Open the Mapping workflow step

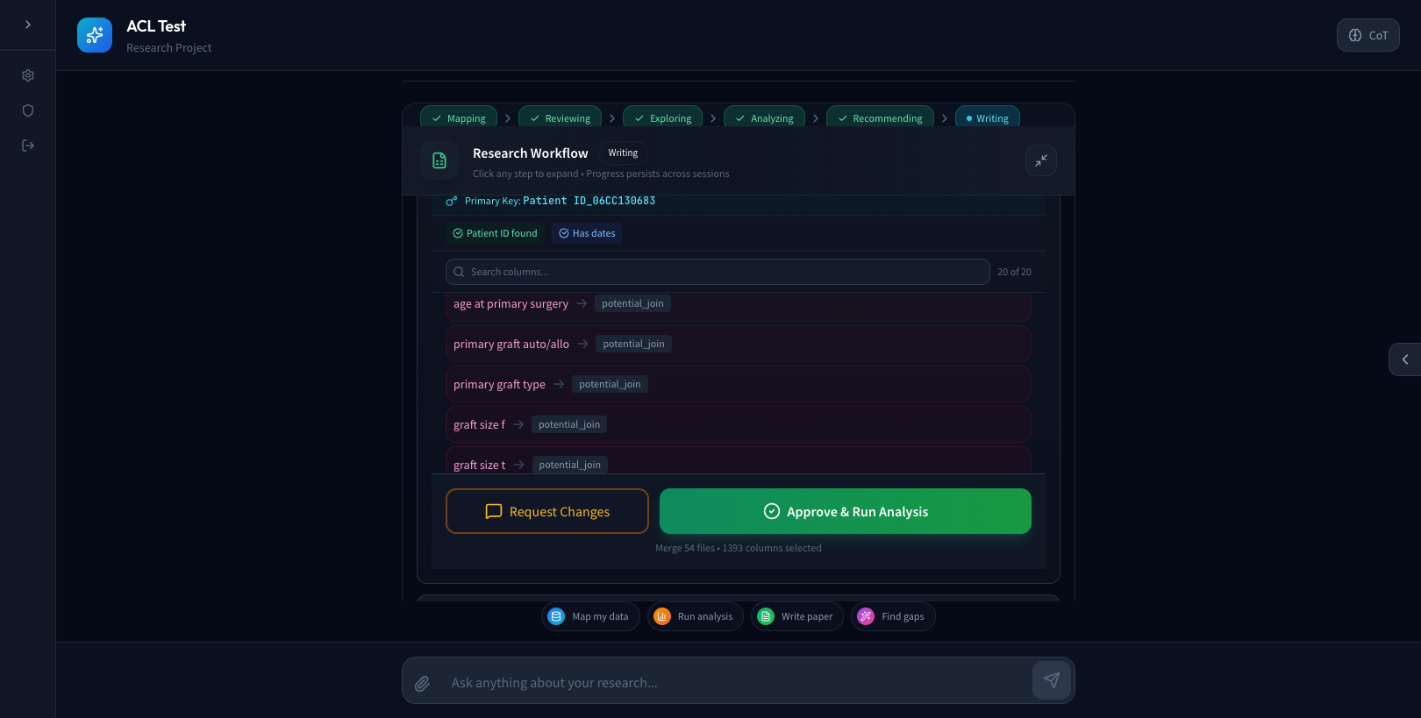point(459,117)
